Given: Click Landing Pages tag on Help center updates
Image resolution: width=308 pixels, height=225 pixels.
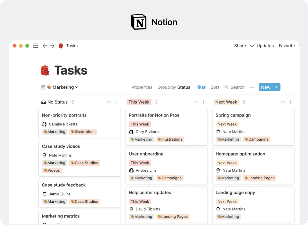Looking at the screenshot, I should pyautogui.click(x=173, y=217).
